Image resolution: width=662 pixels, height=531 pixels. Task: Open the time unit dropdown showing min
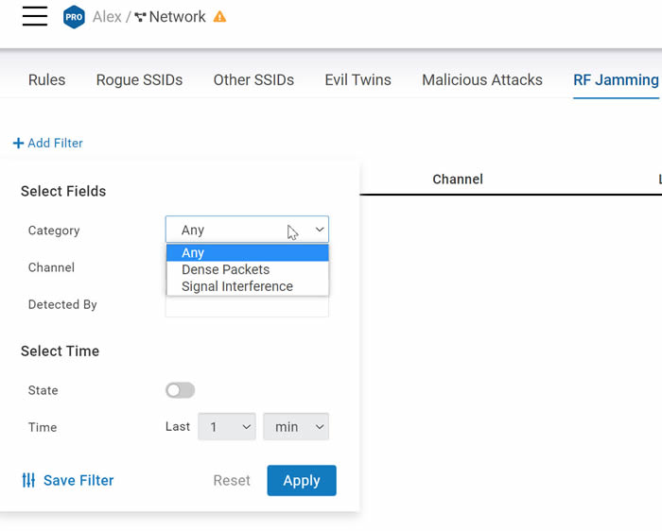[296, 426]
